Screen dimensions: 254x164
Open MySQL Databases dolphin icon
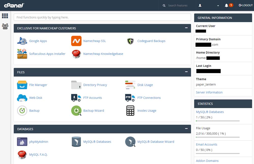coord(76,142)
